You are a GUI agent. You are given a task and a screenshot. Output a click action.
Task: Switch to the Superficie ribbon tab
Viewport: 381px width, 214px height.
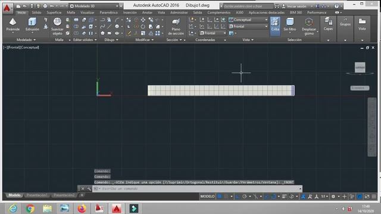[x=54, y=12]
